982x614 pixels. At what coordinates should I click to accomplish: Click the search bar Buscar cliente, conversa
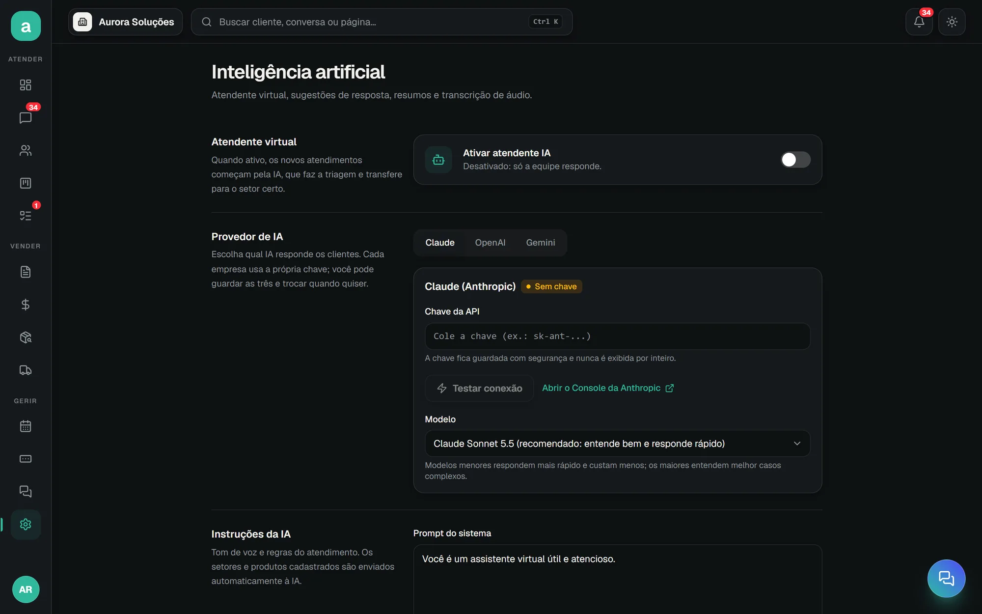[382, 22]
